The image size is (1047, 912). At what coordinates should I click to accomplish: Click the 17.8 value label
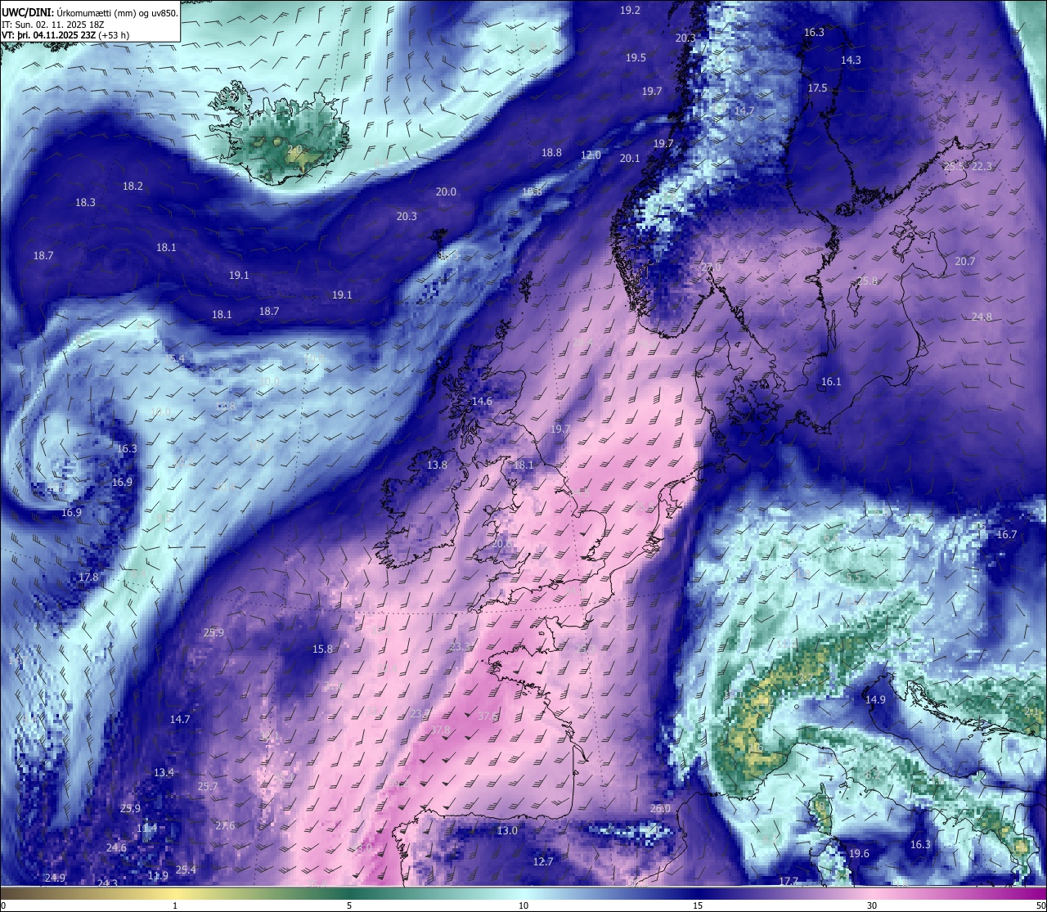point(88,577)
